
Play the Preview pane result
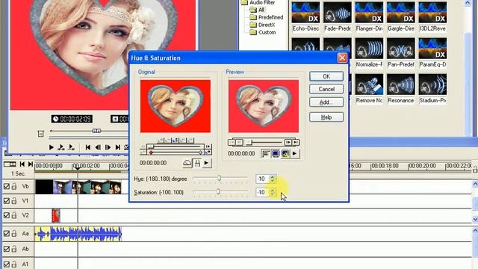click(294, 154)
